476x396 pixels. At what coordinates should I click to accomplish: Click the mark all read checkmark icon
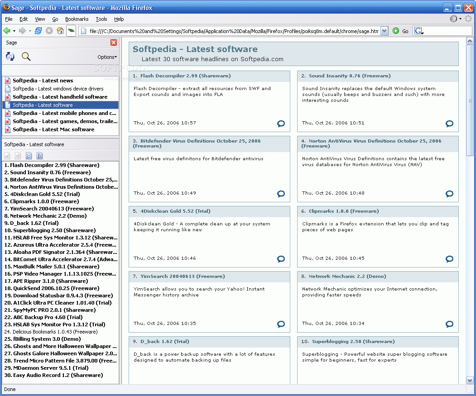tap(7, 156)
